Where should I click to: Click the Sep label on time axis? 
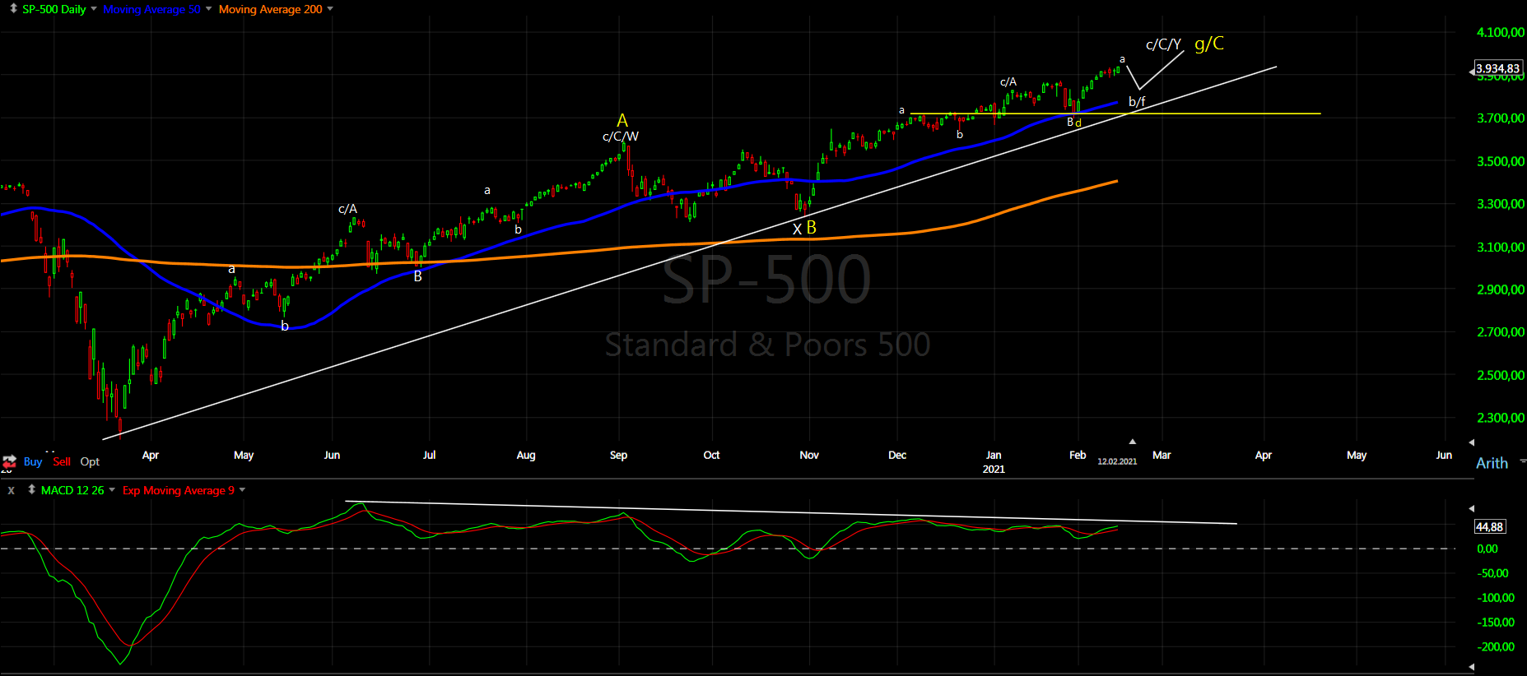point(618,455)
